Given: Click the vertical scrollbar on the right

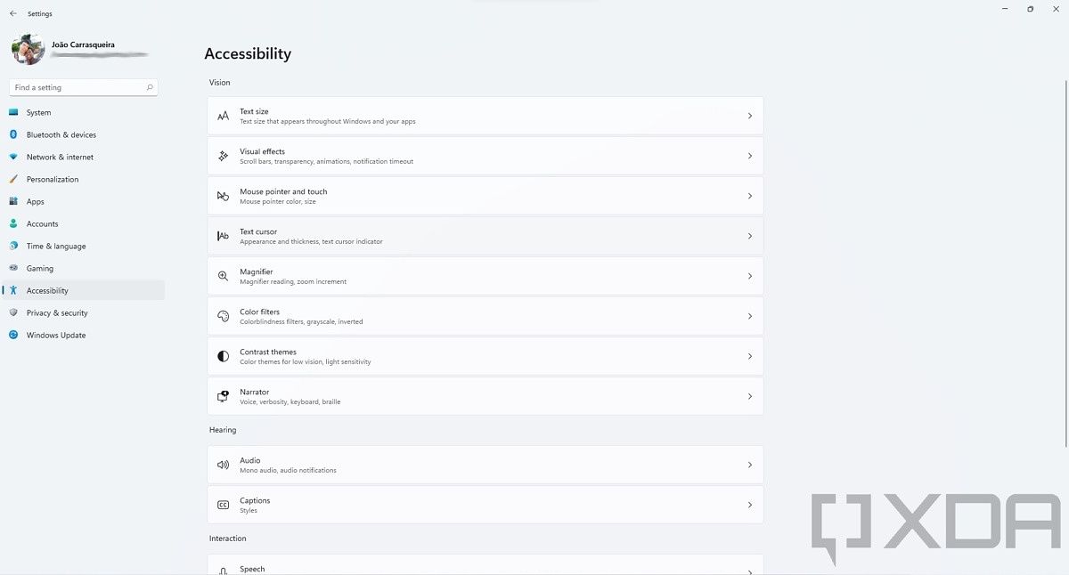Looking at the screenshot, I should [1065, 267].
